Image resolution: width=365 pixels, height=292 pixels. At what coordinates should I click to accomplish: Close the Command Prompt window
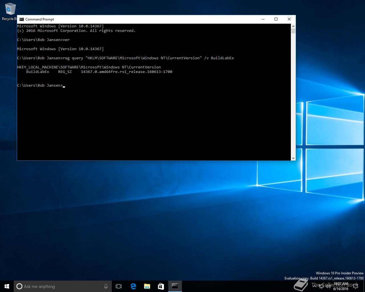tap(289, 19)
